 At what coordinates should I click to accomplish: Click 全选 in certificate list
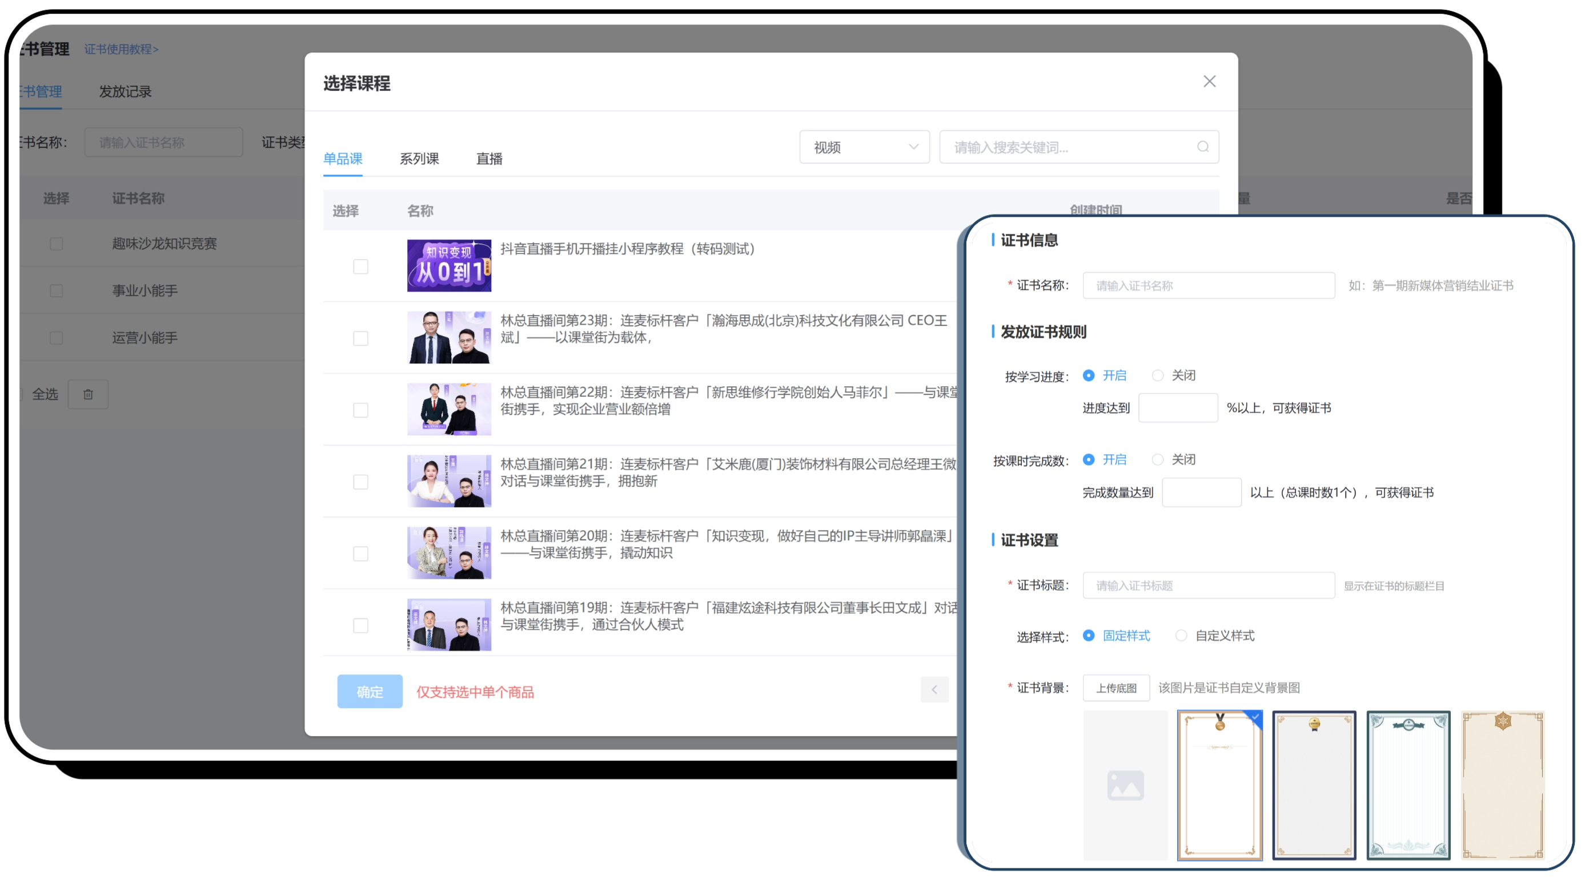tap(45, 394)
